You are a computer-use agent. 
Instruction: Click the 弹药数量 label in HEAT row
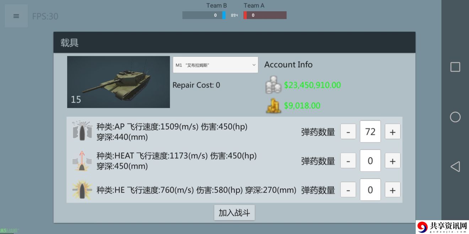[318, 161]
